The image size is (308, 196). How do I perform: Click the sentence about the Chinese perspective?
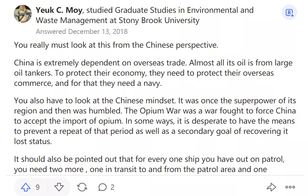(116, 45)
